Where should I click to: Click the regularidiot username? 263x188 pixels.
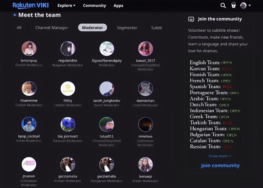coord(68,60)
